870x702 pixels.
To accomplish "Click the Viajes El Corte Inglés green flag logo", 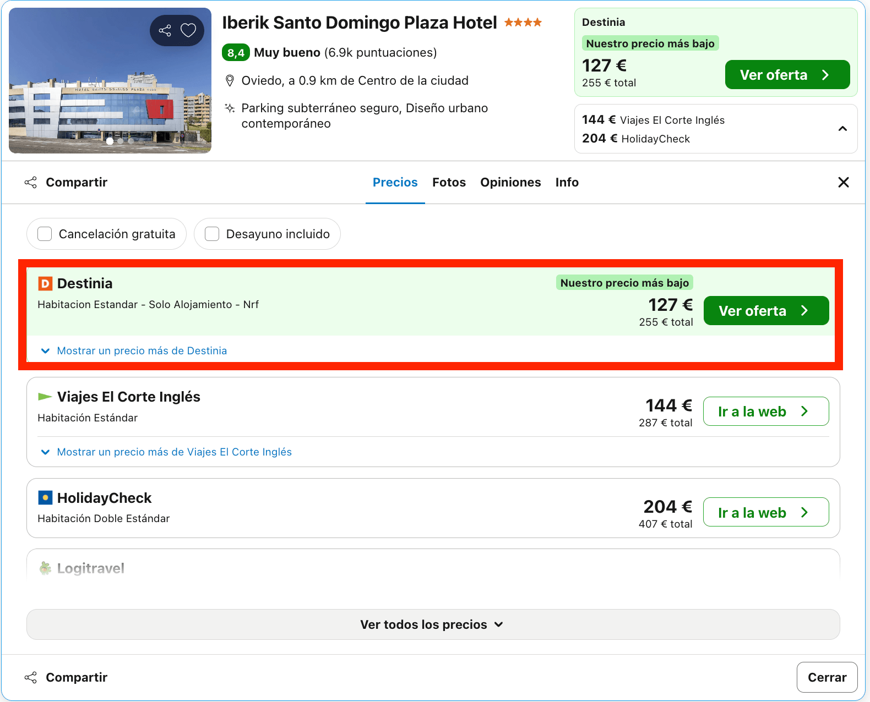I will tap(45, 397).
